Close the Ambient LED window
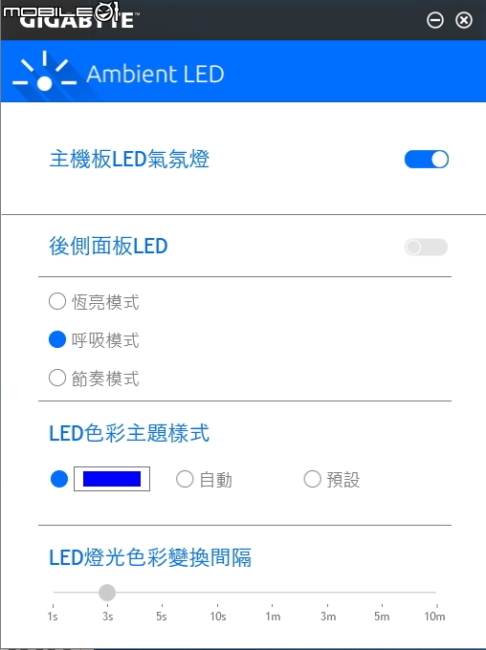This screenshot has width=486, height=650. click(464, 20)
